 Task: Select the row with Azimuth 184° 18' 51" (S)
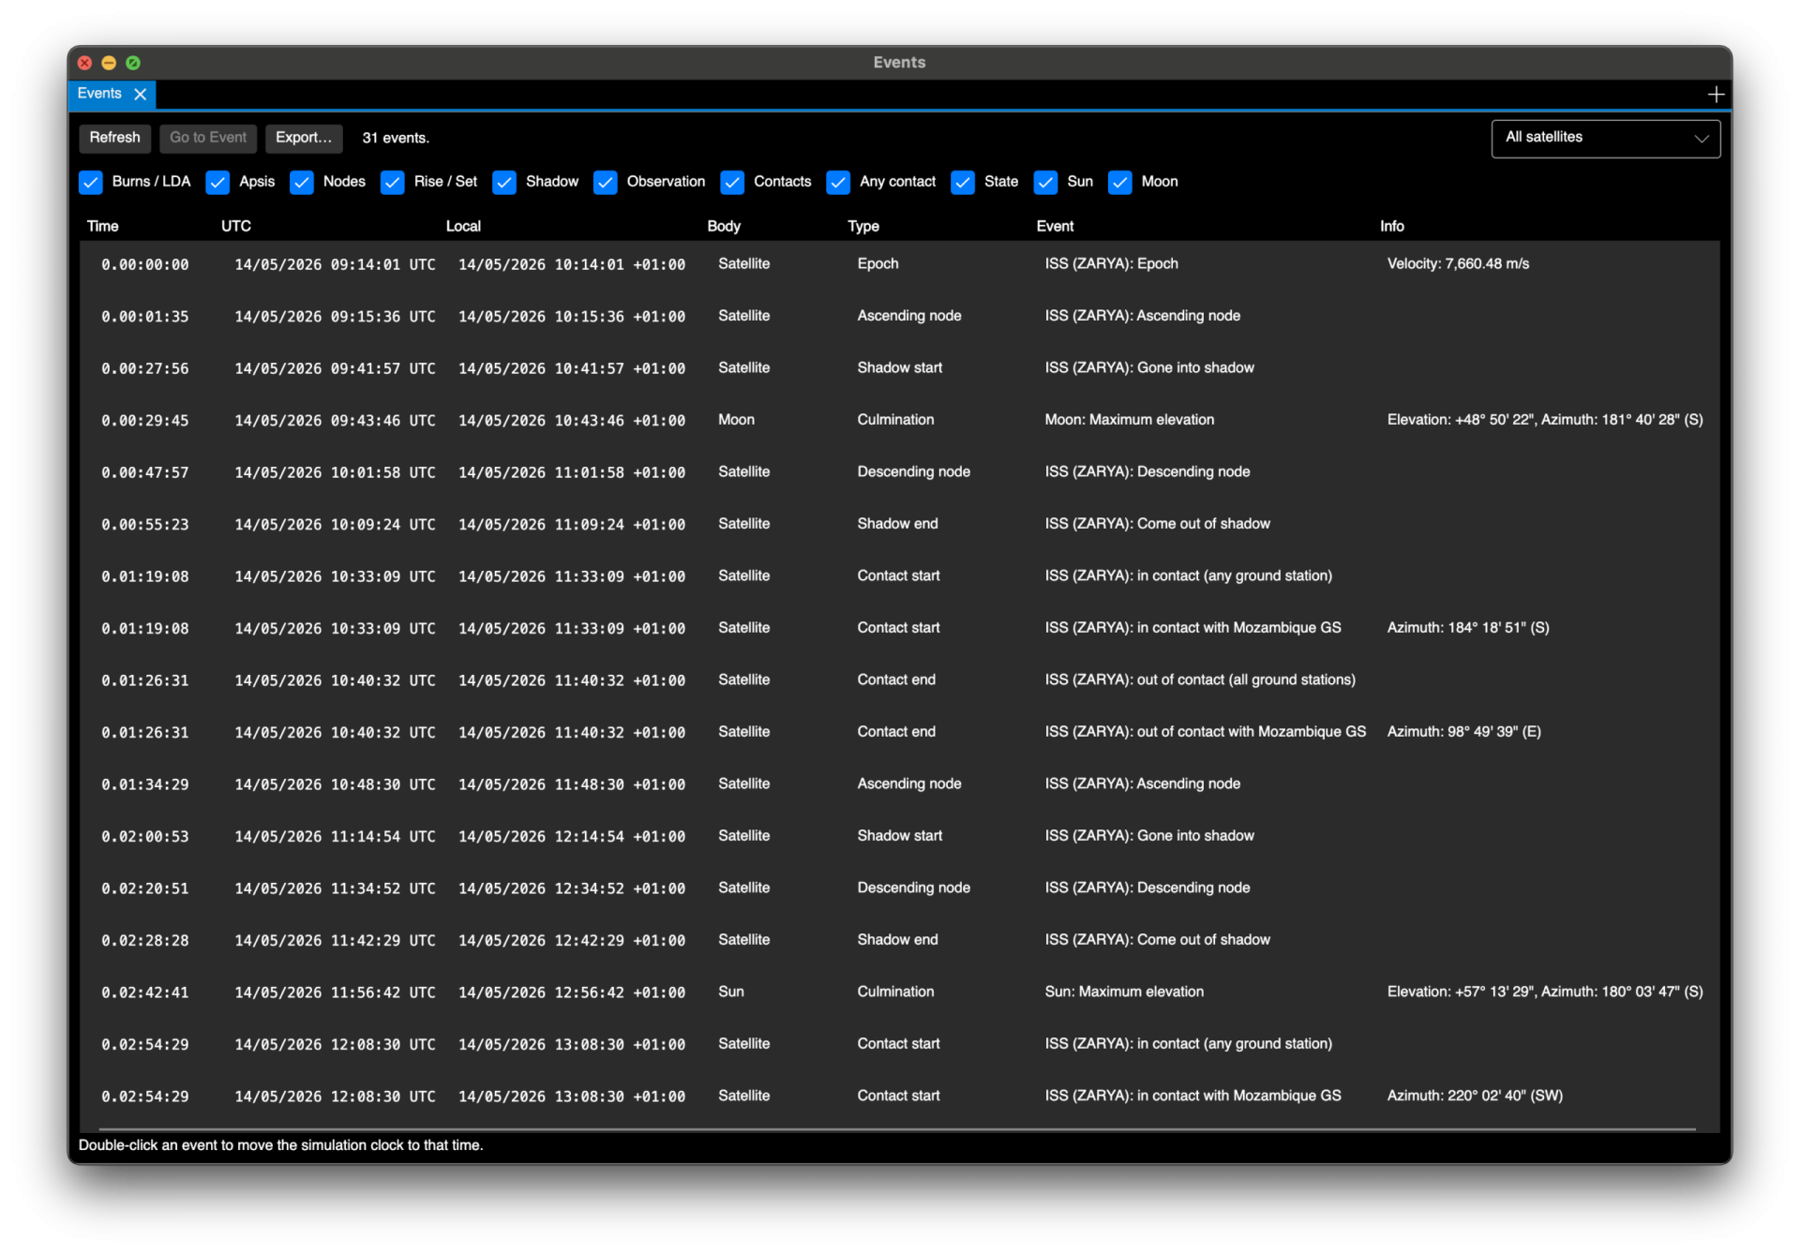click(x=900, y=629)
